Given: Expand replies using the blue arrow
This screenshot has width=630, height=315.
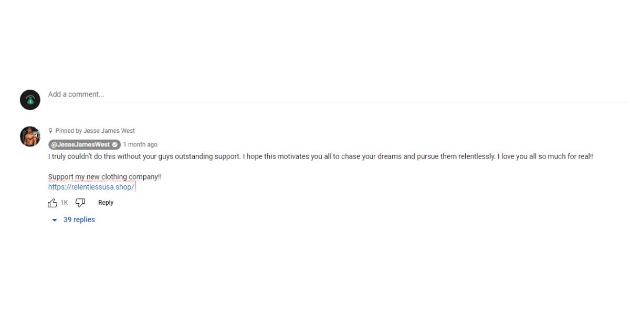Looking at the screenshot, I should tap(55, 220).
